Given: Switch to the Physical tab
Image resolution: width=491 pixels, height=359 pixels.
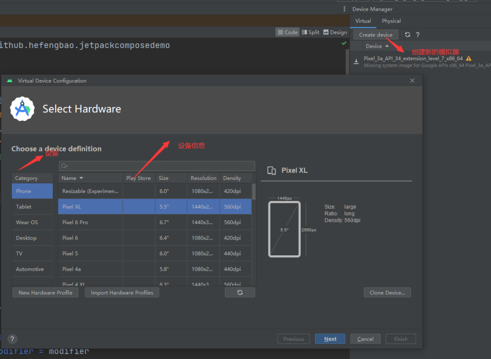Looking at the screenshot, I should coord(391,21).
